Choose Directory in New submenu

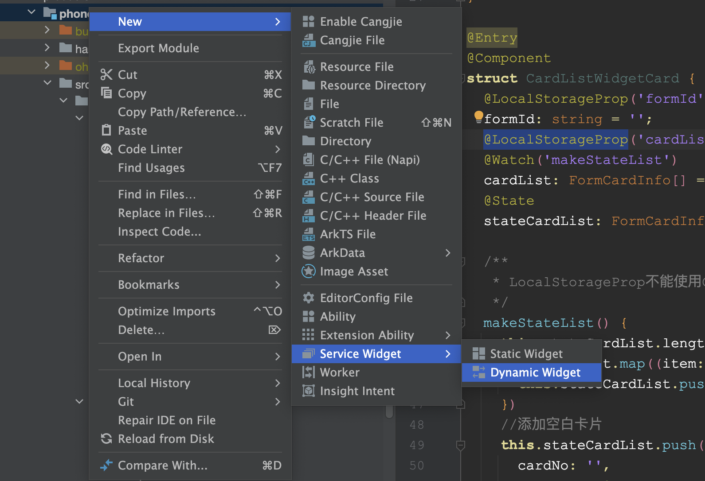coord(376,141)
